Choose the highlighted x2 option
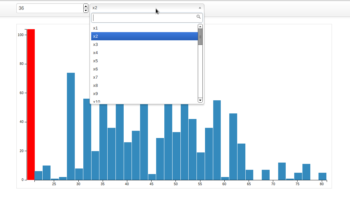This screenshot has height=197, width=350. click(x=144, y=36)
